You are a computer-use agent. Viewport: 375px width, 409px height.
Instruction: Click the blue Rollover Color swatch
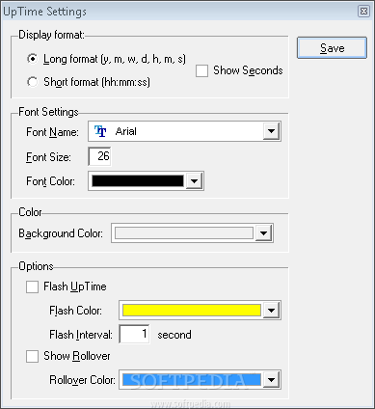192,380
